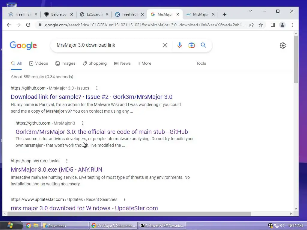
Task: Close the 'Before yo' tab
Action: click(x=72, y=14)
